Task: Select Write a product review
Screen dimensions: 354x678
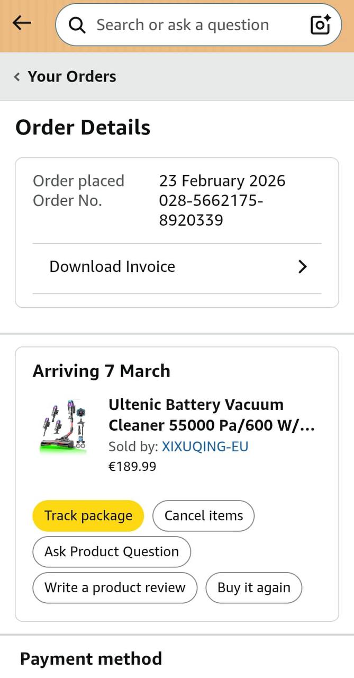Action: pyautogui.click(x=115, y=587)
